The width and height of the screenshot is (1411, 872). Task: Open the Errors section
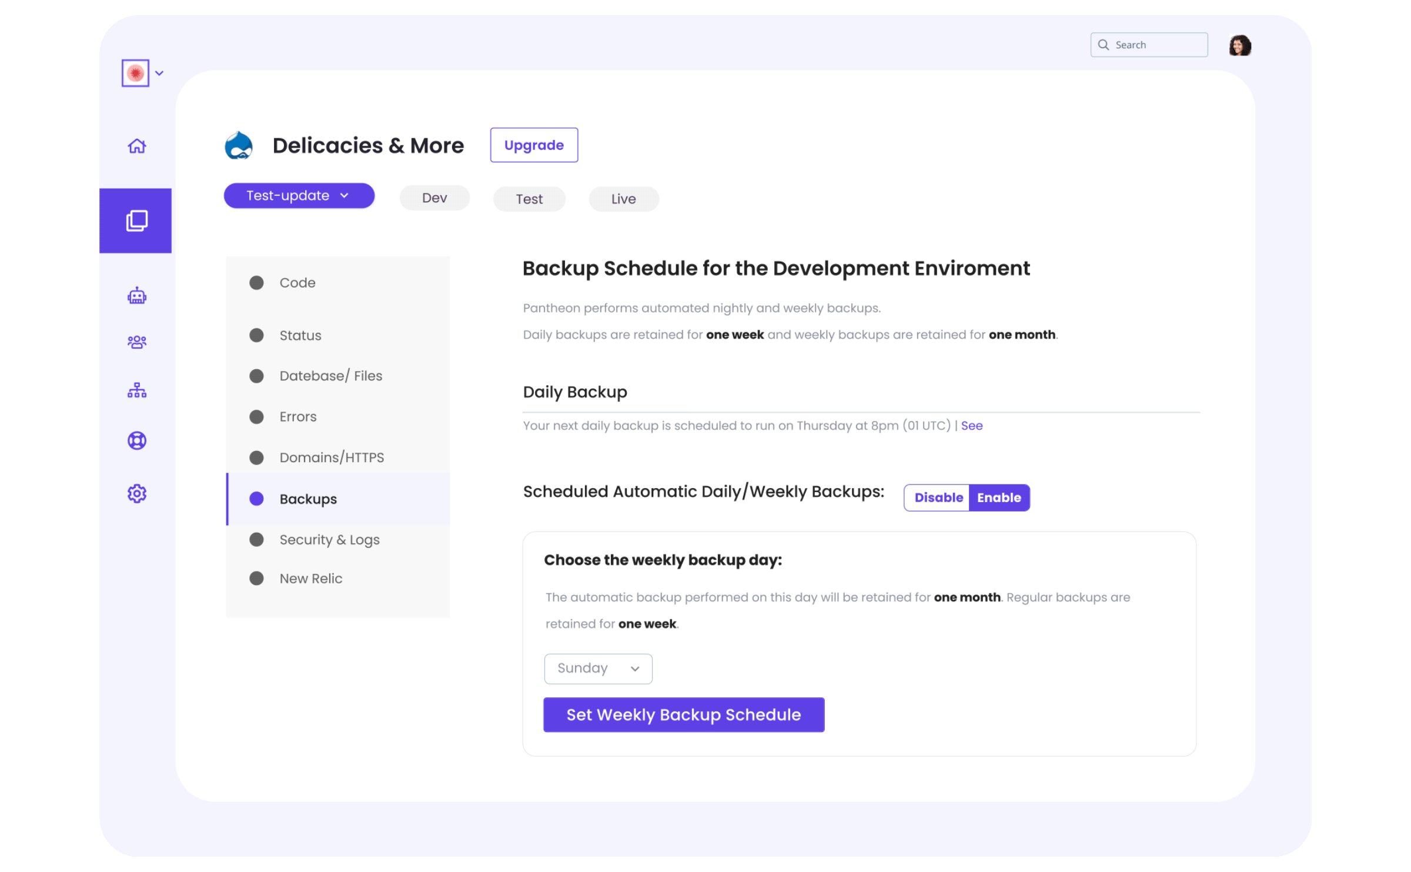(x=338, y=417)
